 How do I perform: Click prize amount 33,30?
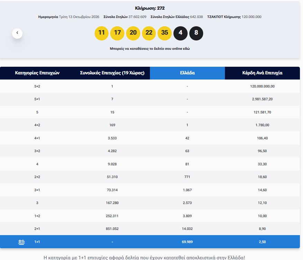tap(262, 164)
